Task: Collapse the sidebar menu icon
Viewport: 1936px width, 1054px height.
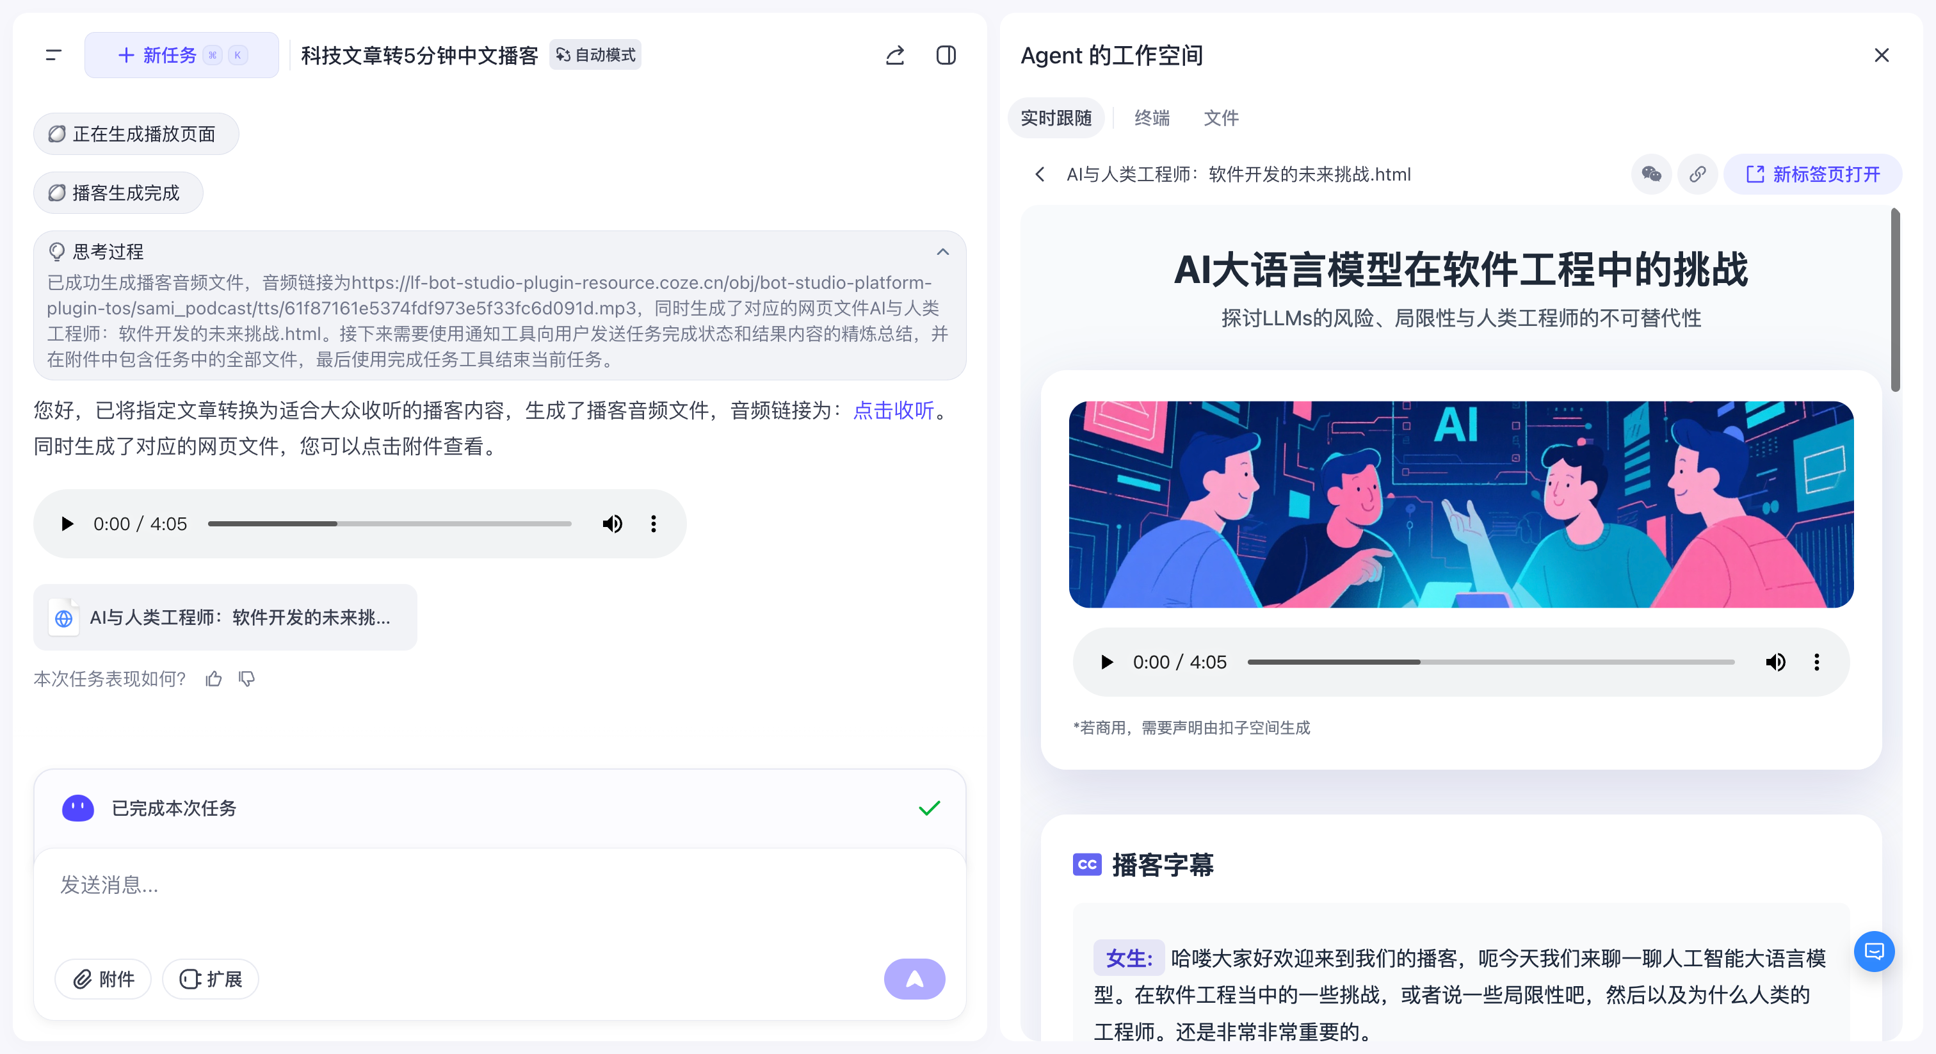Action: (x=53, y=55)
